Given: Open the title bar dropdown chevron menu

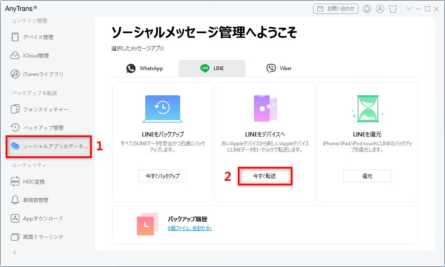Looking at the screenshot, I should point(408,9).
